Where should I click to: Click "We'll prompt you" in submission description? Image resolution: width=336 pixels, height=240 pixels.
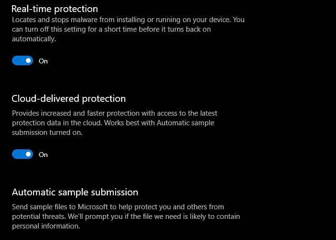99,216
